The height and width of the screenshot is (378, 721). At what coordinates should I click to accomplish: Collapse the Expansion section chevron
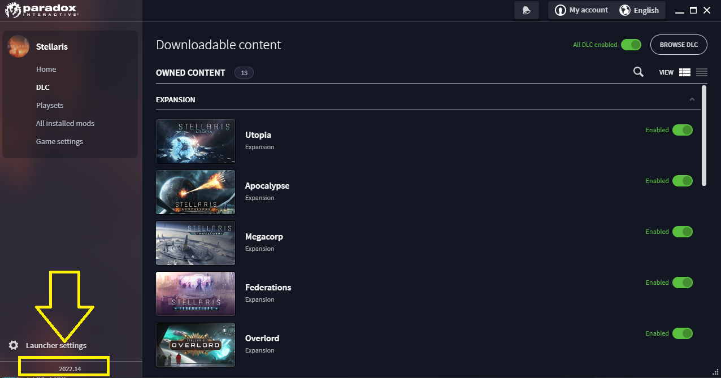coord(692,99)
